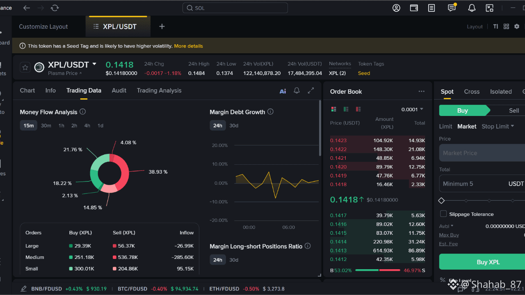Enable the Slippage Tolerance checkbox
Viewport: 525px width, 295px height.
coord(443,214)
